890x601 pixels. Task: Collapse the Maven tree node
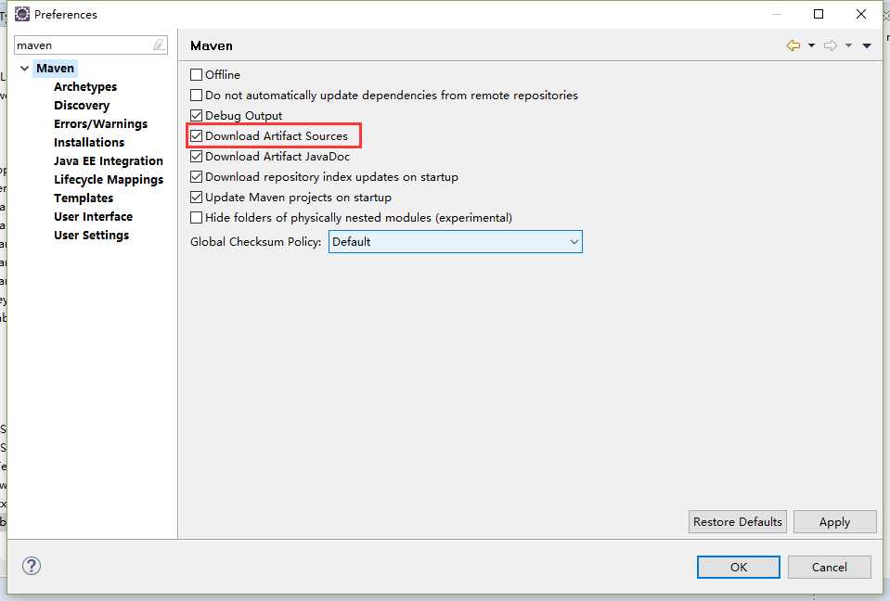tap(24, 68)
